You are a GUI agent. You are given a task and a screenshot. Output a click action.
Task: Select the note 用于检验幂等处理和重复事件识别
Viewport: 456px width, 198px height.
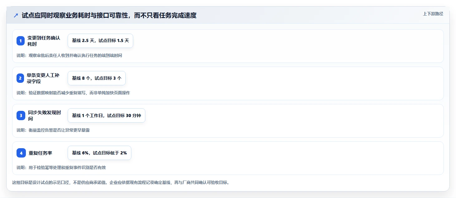tap(61, 167)
